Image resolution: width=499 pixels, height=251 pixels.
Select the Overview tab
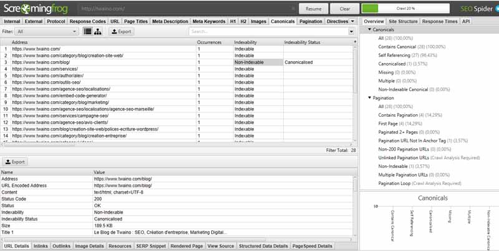[x=374, y=21]
